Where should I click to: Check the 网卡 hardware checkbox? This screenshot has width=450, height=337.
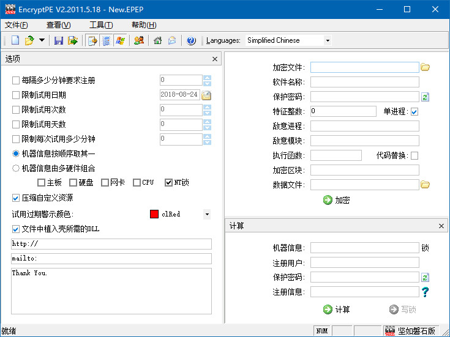pos(105,182)
